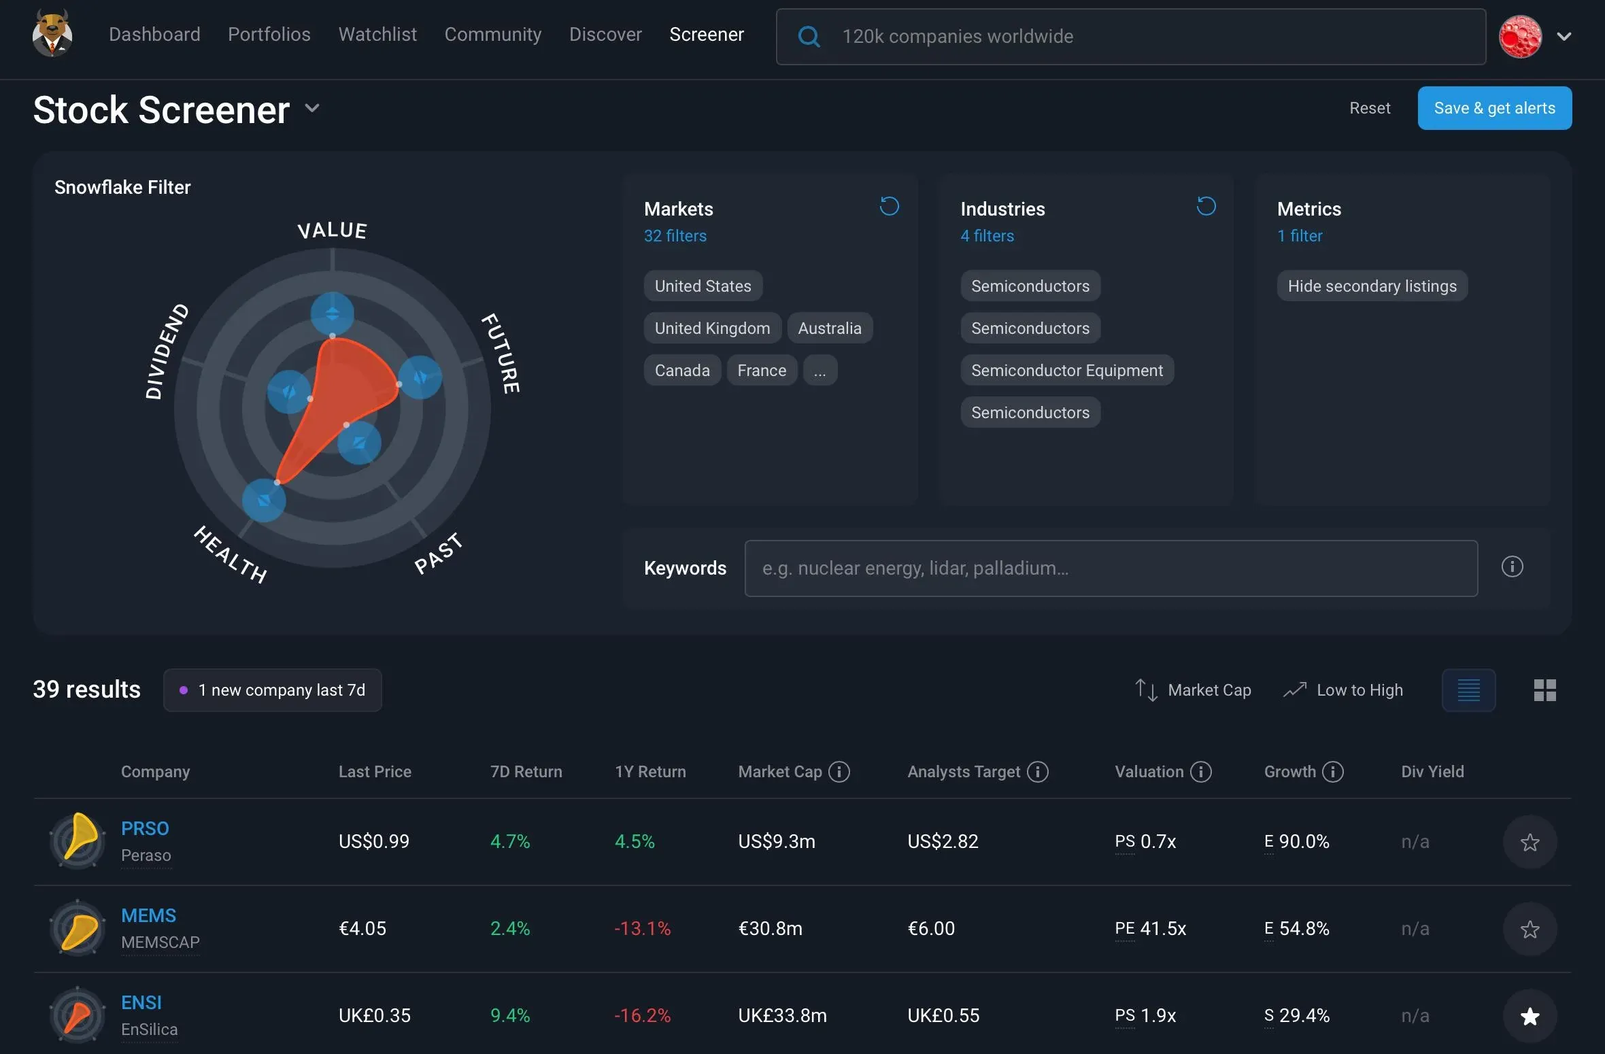The height and width of the screenshot is (1054, 1605).
Task: Open the Watchlist nav tab
Action: point(377,35)
